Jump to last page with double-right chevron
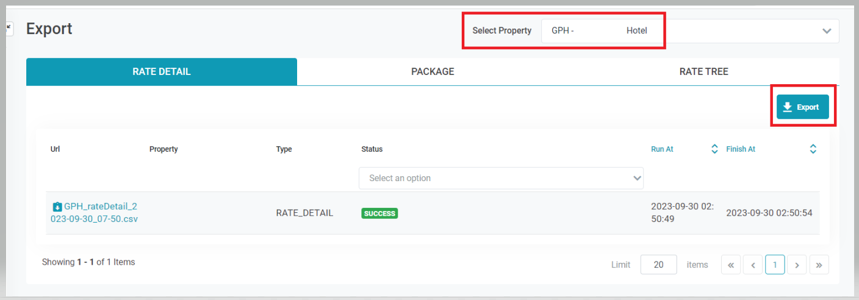Viewport: 859px width, 300px height. 819,265
